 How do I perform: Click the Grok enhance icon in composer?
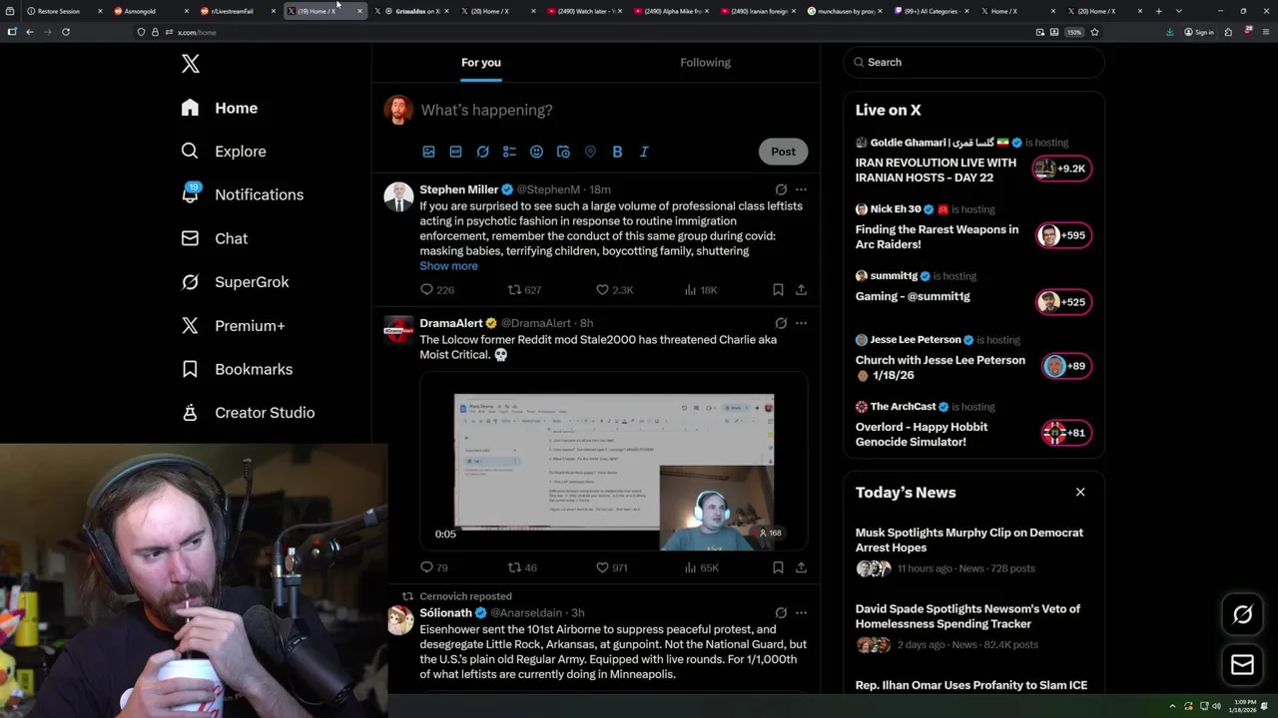(482, 152)
